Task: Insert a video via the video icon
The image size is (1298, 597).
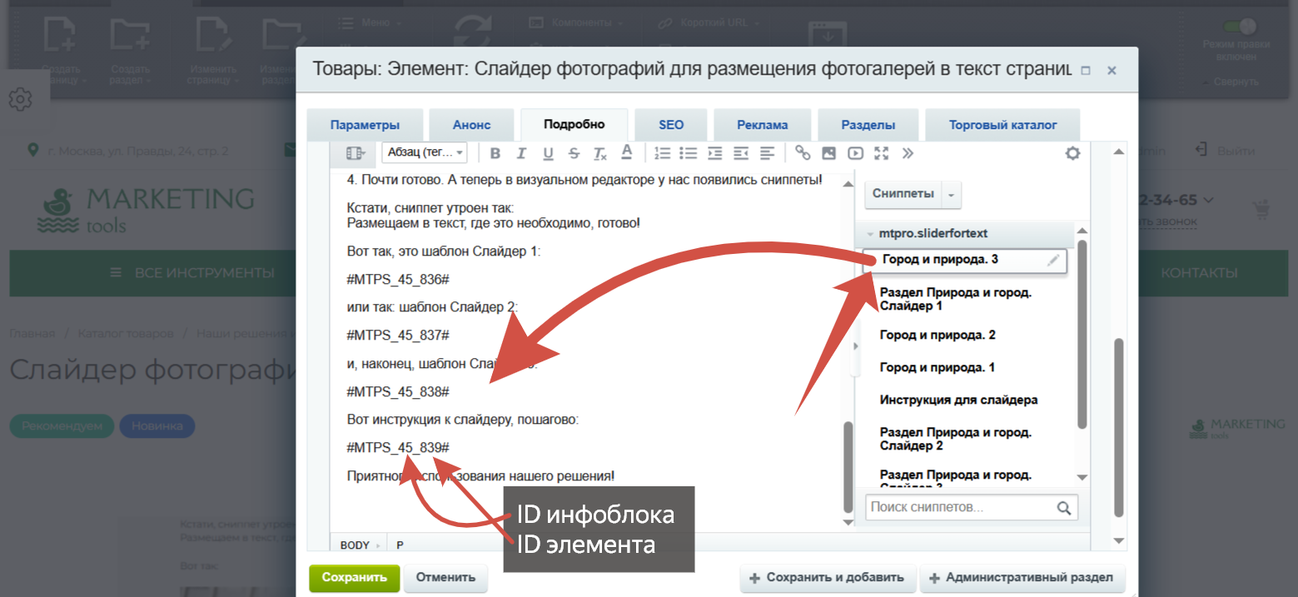Action: [855, 152]
